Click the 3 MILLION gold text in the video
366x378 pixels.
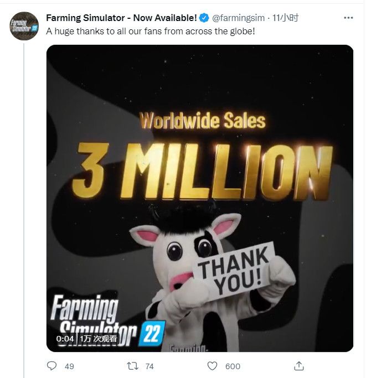(203, 169)
